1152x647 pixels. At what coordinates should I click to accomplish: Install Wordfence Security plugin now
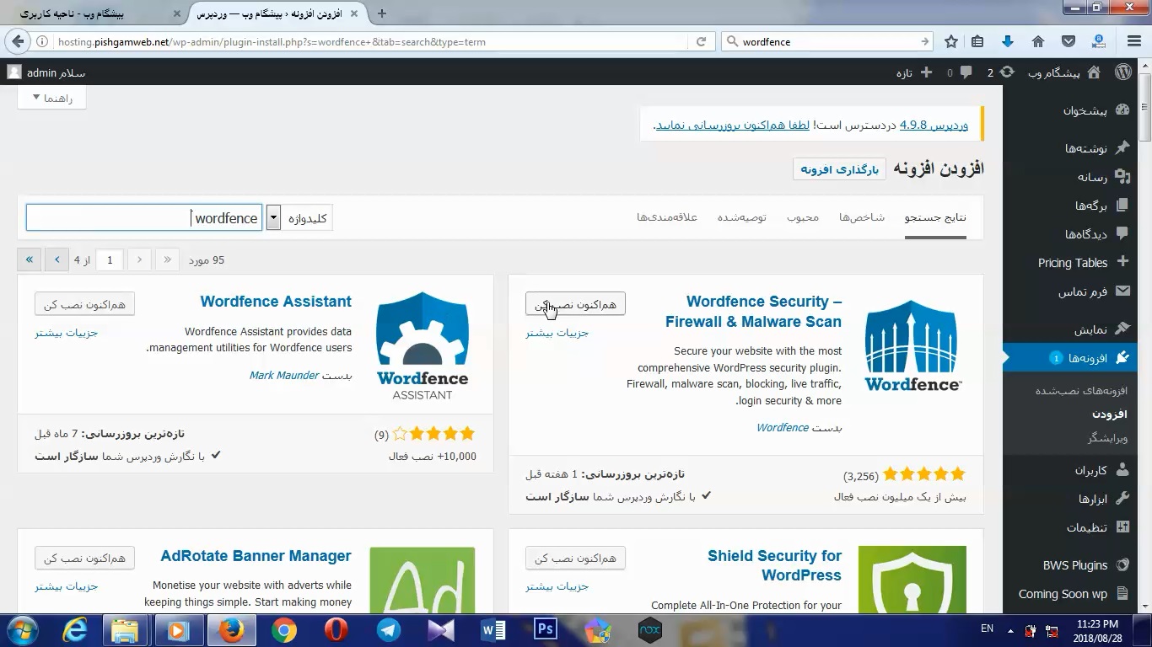(575, 304)
